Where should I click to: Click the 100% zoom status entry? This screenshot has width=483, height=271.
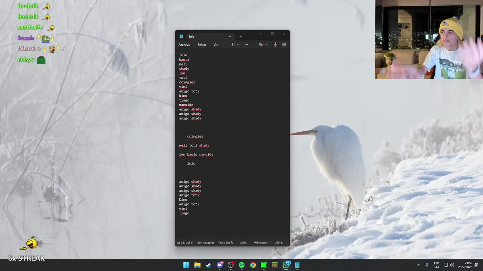[x=243, y=243]
